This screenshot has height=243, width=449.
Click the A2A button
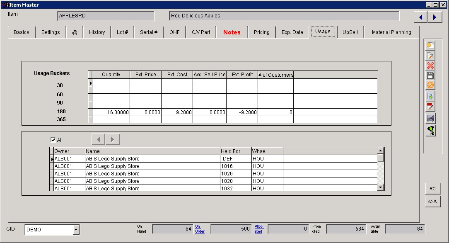click(x=432, y=202)
